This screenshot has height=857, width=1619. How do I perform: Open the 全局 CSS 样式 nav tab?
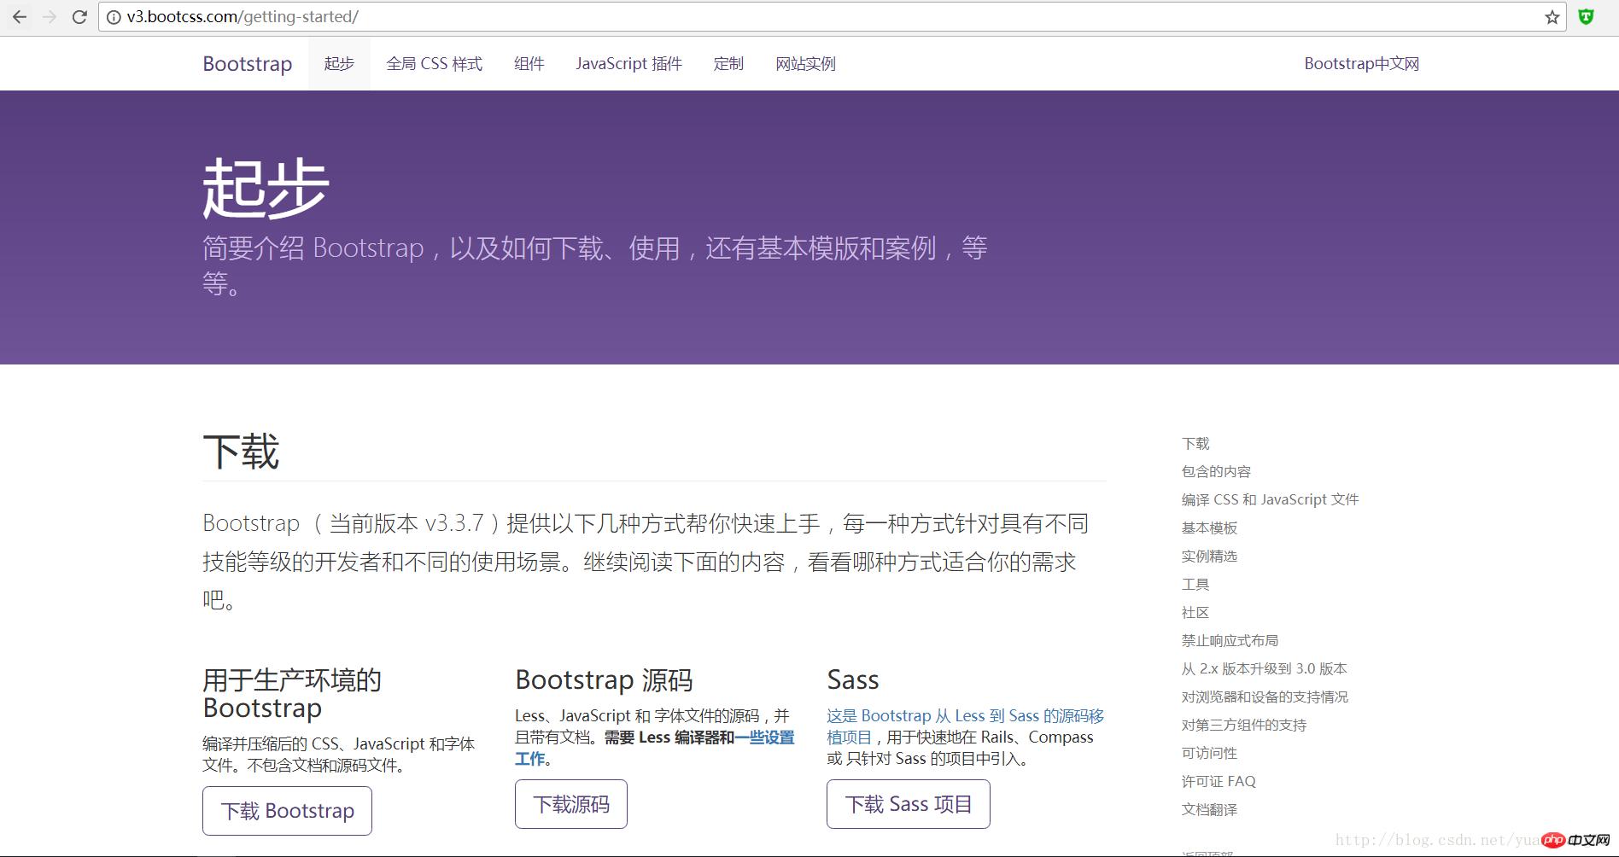click(434, 64)
